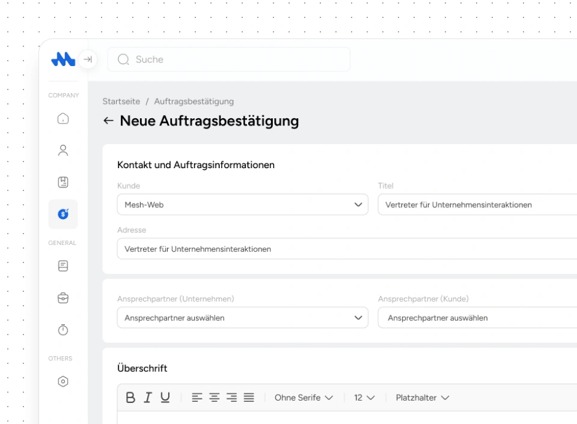577x424 pixels.
Task: Click the Suche search field
Action: point(228,59)
